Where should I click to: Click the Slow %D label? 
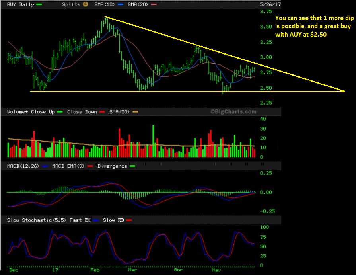point(113,220)
